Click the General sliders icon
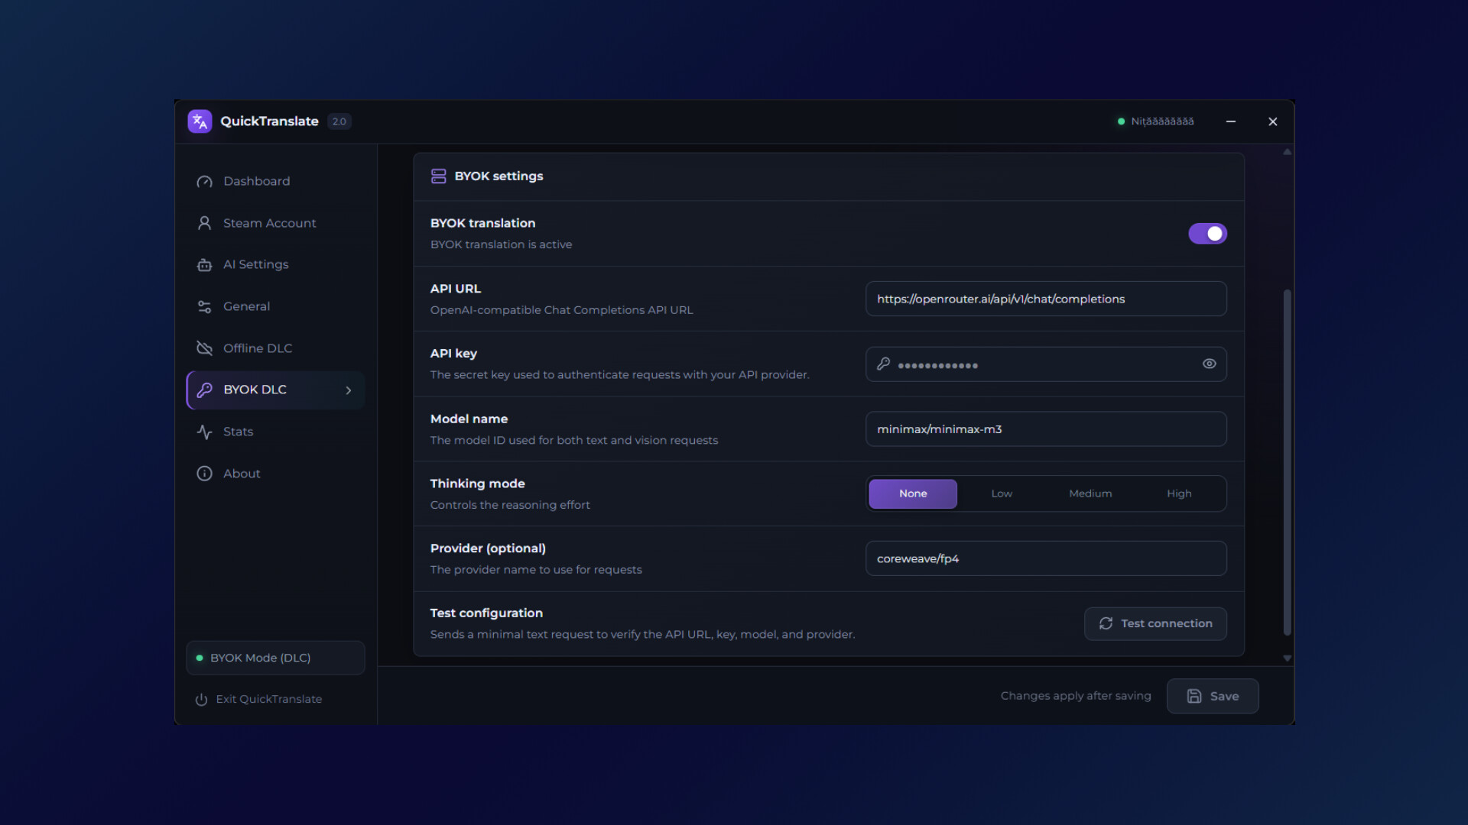1468x825 pixels. pos(204,306)
